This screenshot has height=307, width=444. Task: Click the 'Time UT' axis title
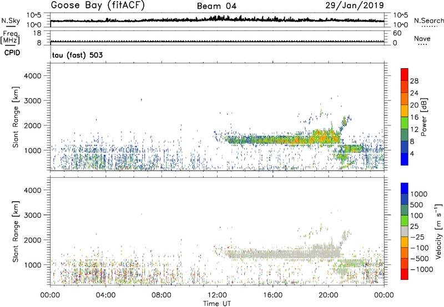(x=217, y=304)
